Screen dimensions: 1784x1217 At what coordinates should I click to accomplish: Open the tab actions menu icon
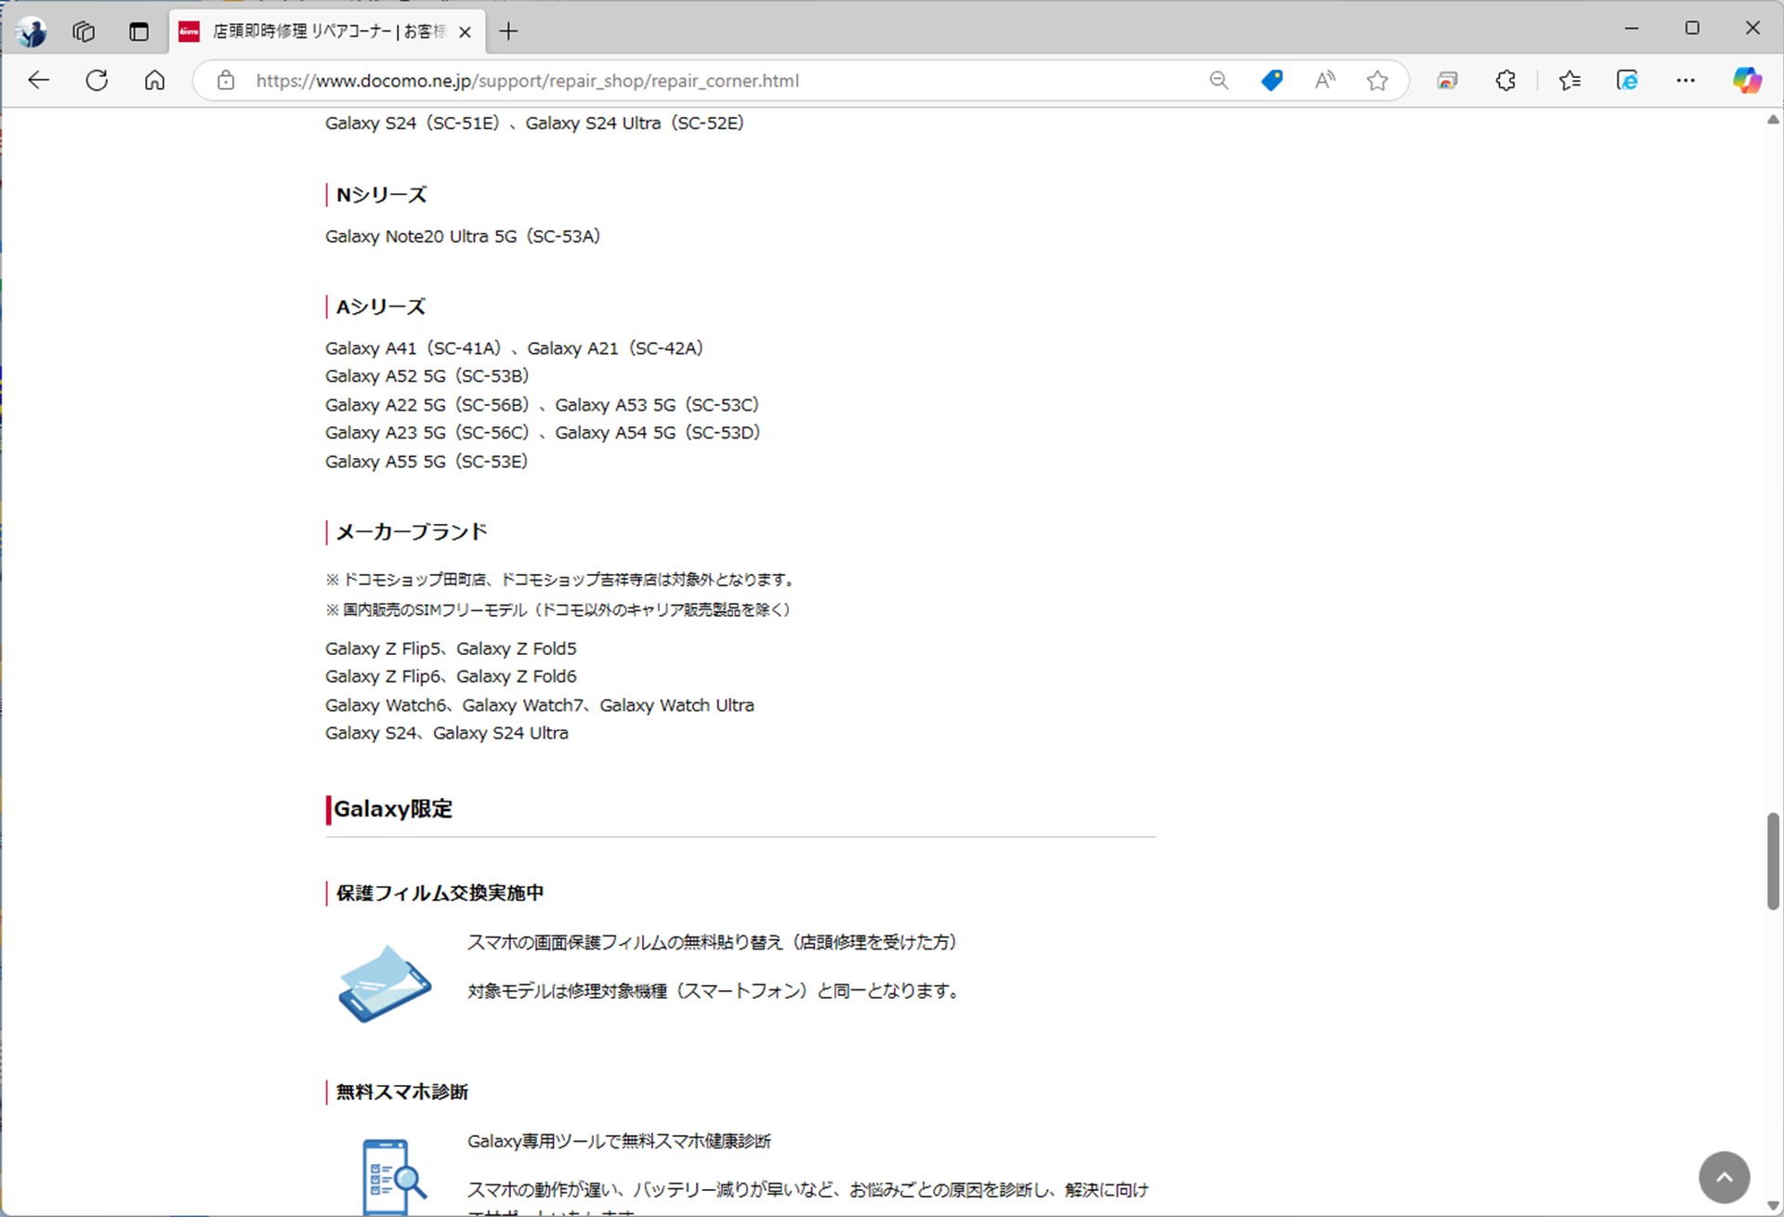point(138,32)
